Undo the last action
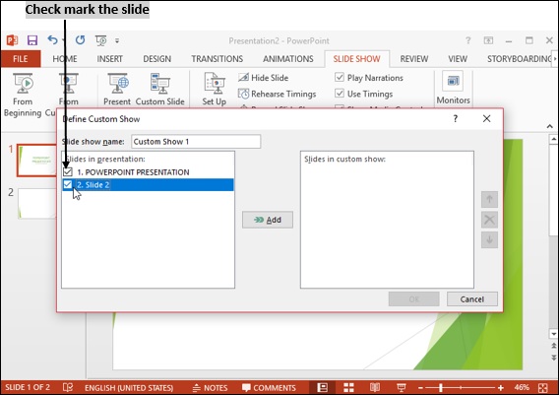Screen dimensions: 559x395 point(52,40)
